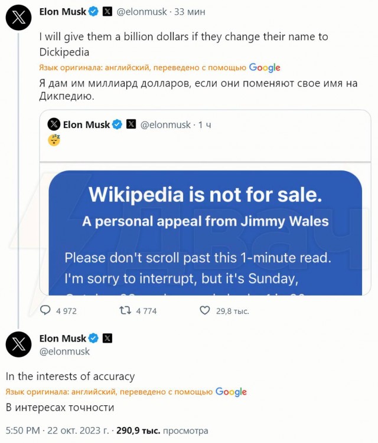Click the Google logo under the Dickipedia tweet
The width and height of the screenshot is (378, 443).
coord(265,67)
